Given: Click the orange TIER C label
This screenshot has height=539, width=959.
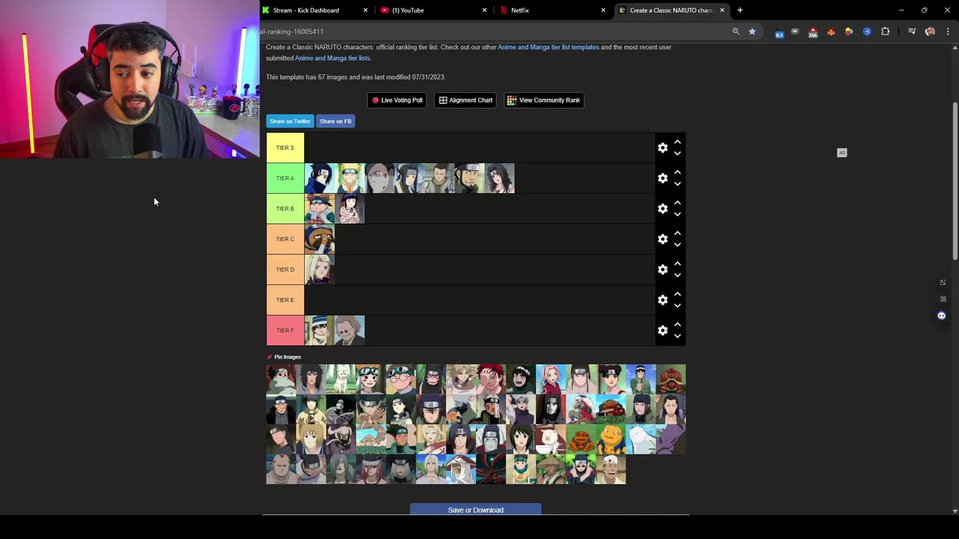Looking at the screenshot, I should coord(285,239).
